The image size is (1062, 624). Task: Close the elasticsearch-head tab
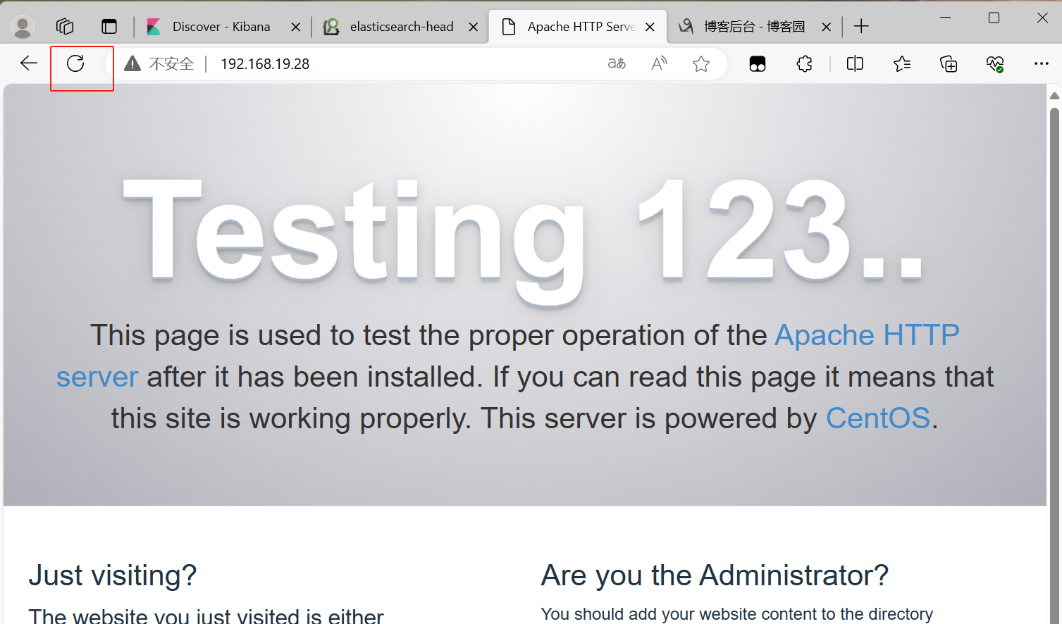pos(474,27)
